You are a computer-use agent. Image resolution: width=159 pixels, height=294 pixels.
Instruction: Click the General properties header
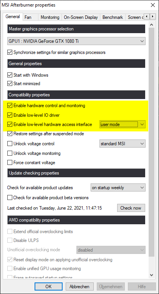[x=76, y=64]
